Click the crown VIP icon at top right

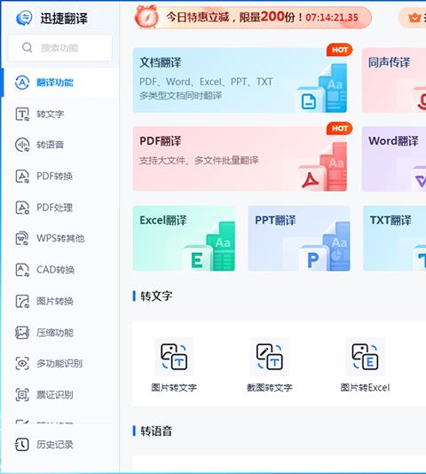click(x=414, y=18)
